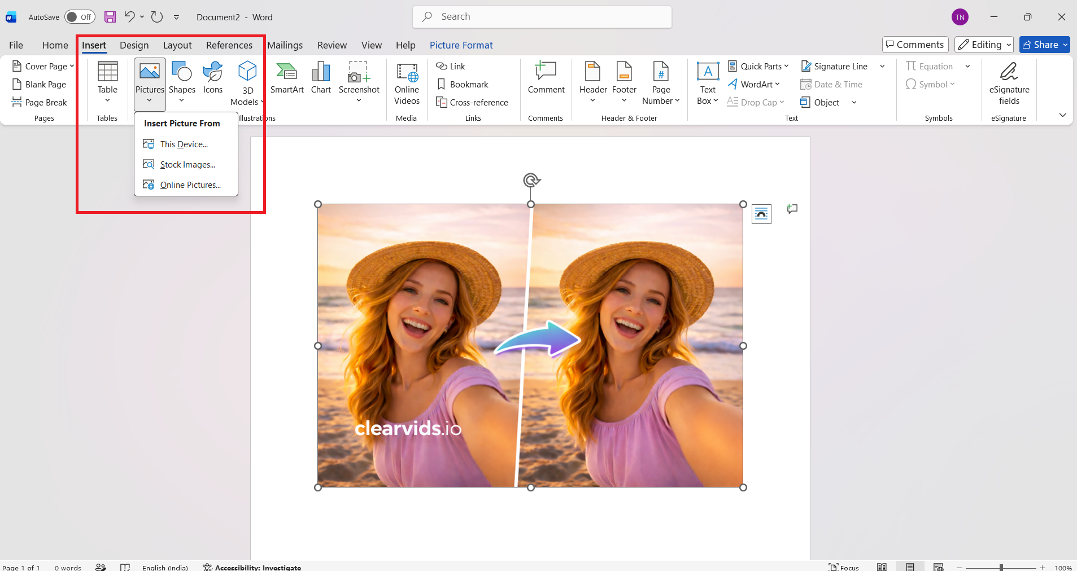Click the Search box
Viewport: 1077px width, 571px height.
[542, 17]
